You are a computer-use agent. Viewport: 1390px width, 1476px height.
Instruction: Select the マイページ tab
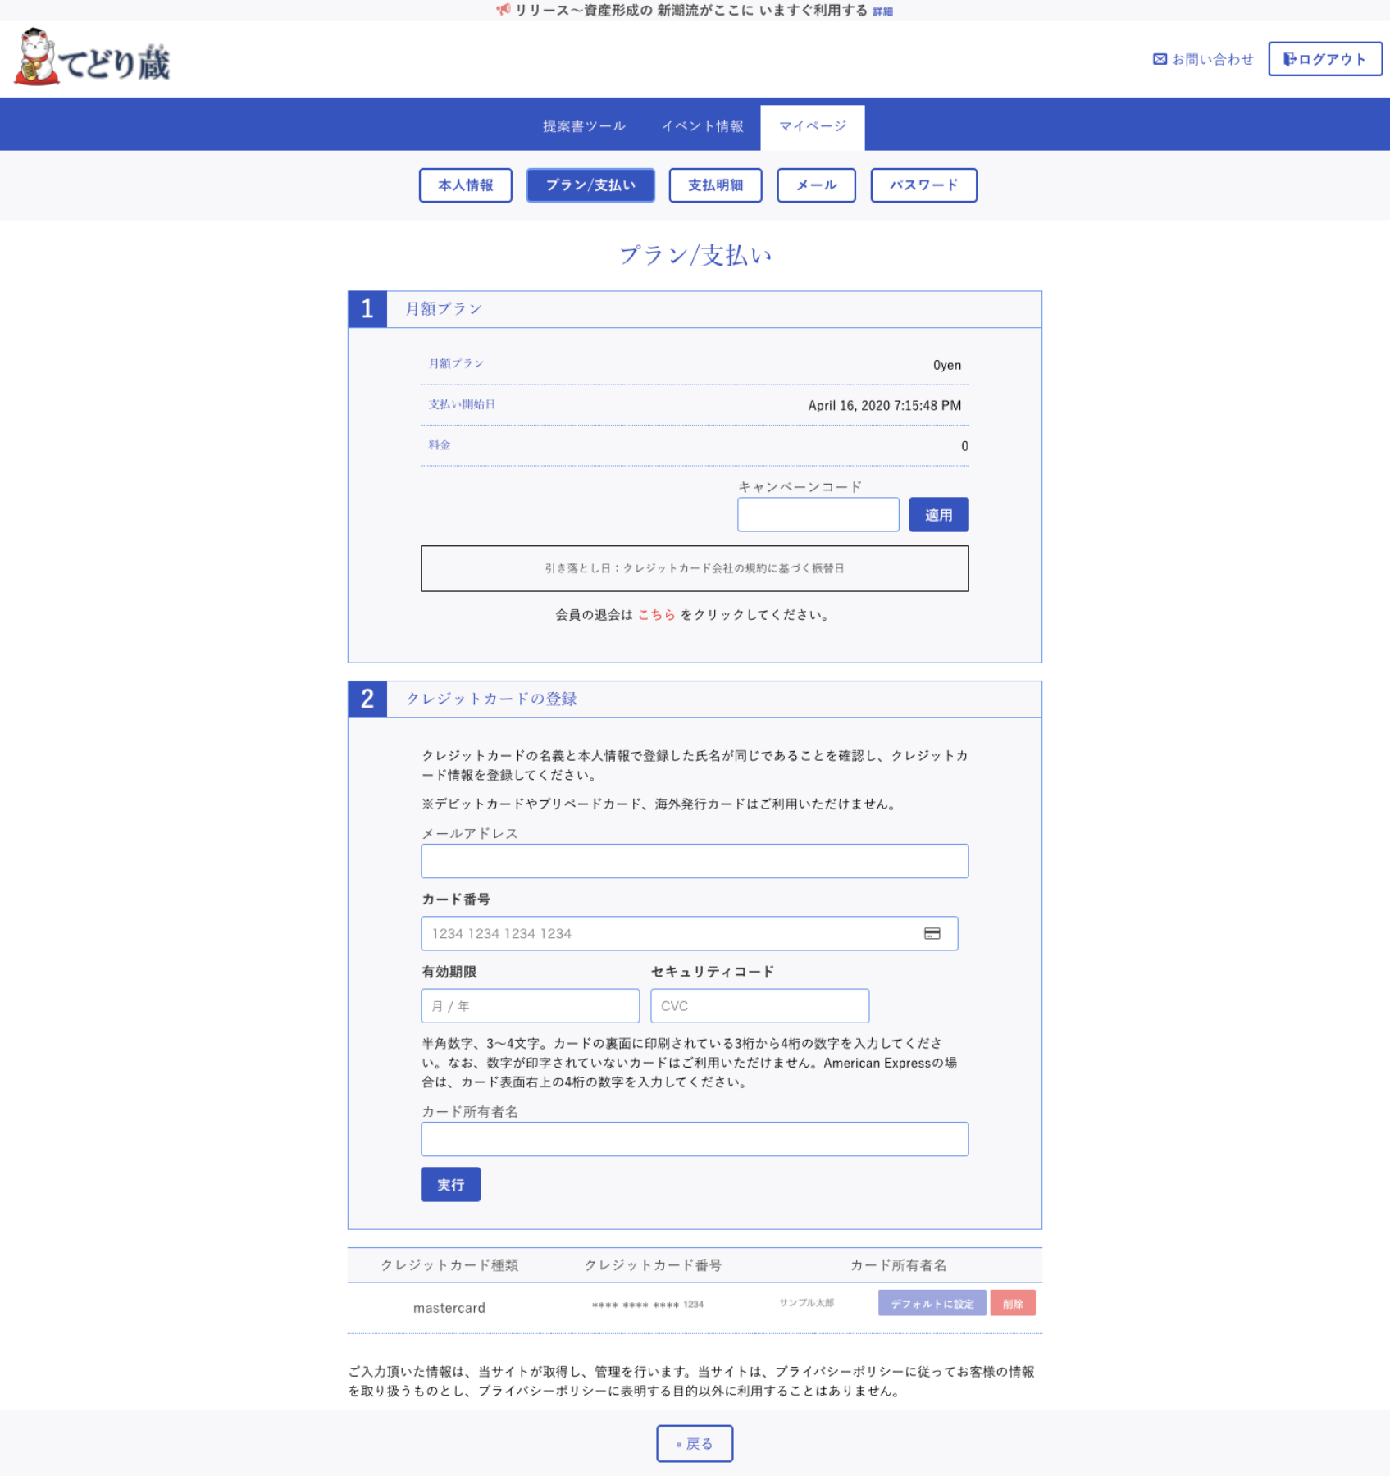[812, 126]
